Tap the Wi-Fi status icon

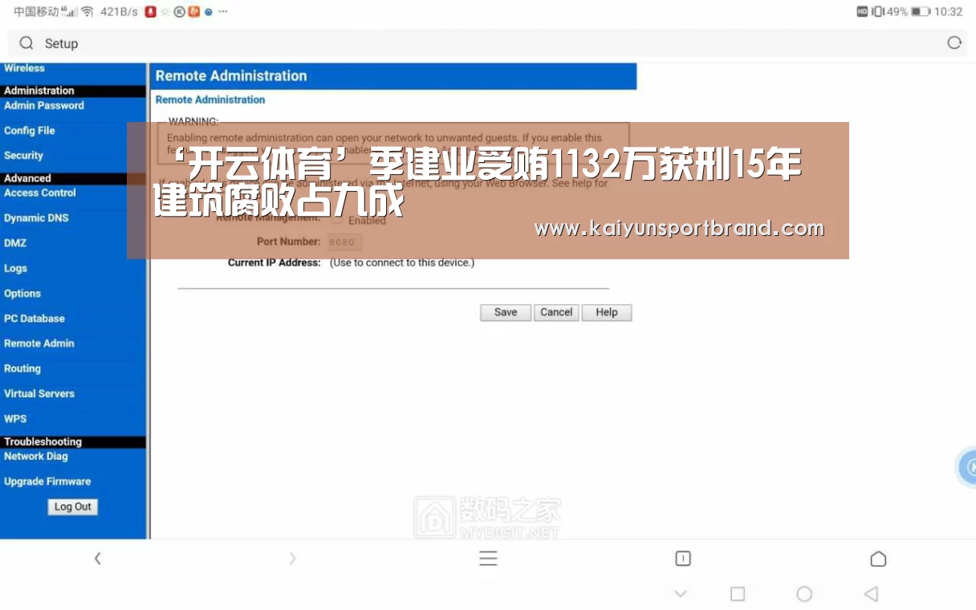tap(87, 12)
